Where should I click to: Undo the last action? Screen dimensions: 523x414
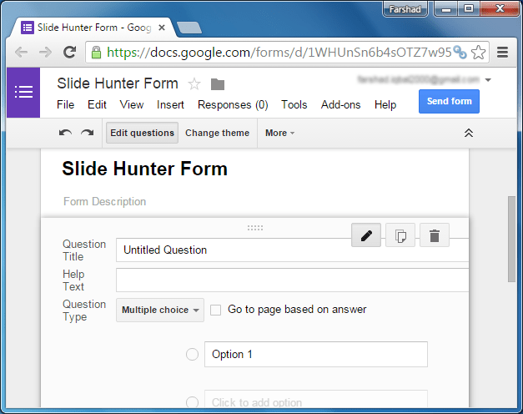[65, 133]
